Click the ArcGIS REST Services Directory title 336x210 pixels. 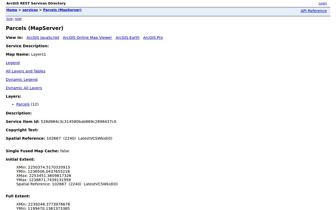(36, 3)
